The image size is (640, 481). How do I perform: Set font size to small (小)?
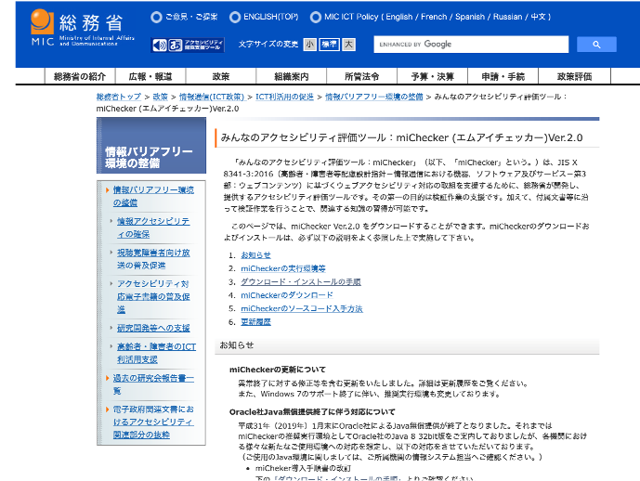pyautogui.click(x=310, y=45)
